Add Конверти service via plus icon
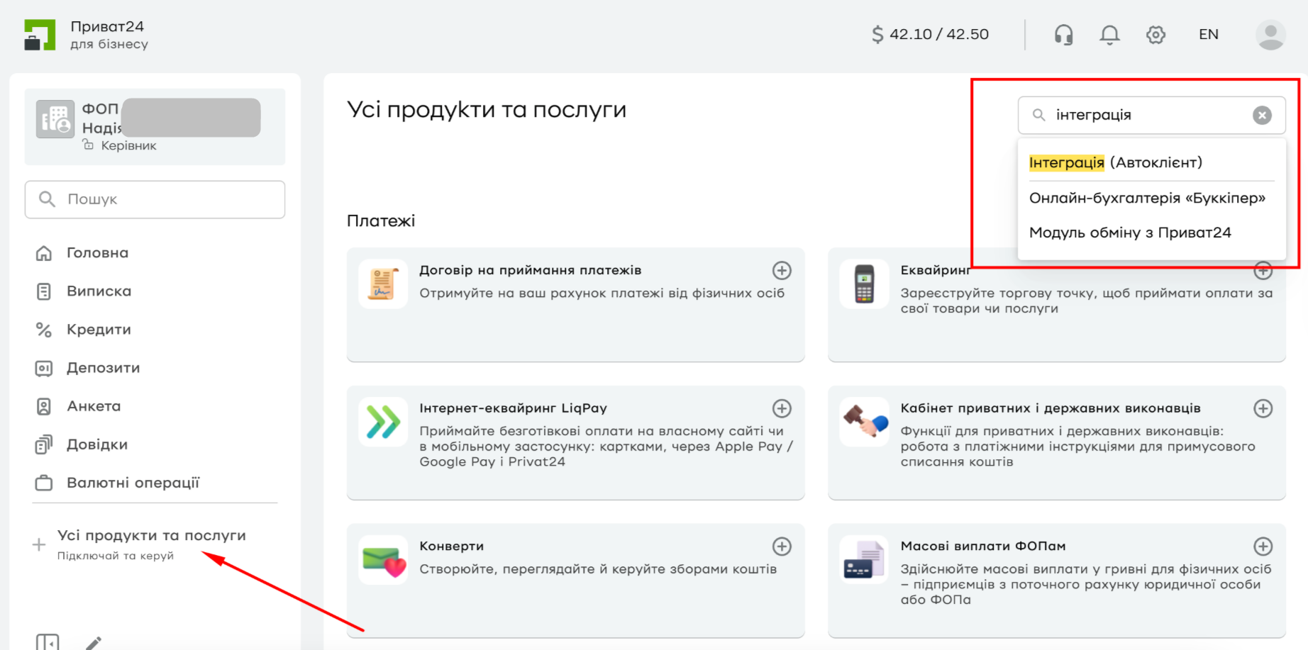 pyautogui.click(x=782, y=547)
